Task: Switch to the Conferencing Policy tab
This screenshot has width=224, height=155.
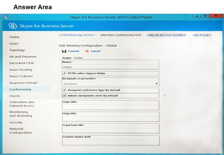Action: click(77, 35)
